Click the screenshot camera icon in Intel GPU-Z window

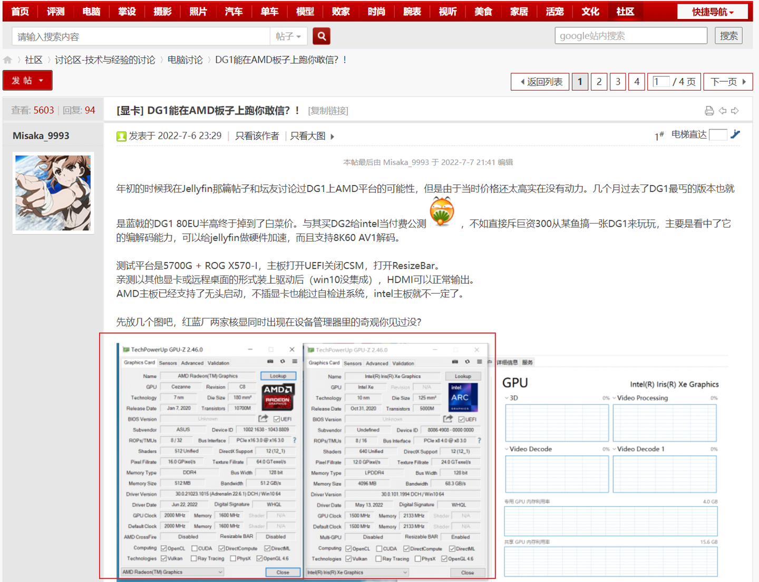pos(455,362)
